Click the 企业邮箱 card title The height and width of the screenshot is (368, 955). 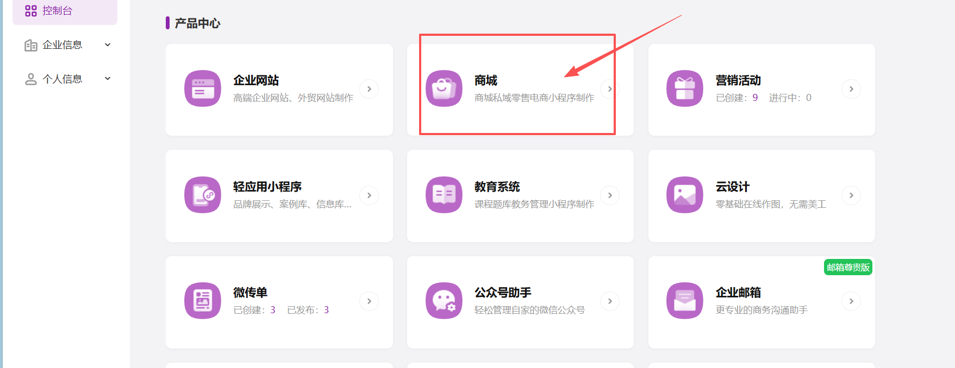point(738,293)
